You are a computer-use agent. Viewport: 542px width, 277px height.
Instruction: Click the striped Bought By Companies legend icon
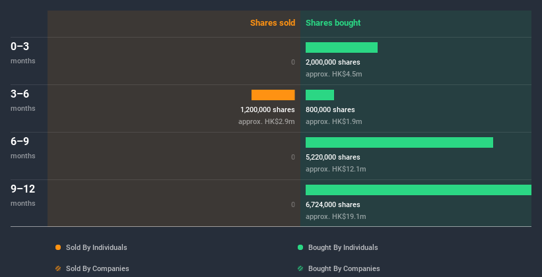coord(300,268)
